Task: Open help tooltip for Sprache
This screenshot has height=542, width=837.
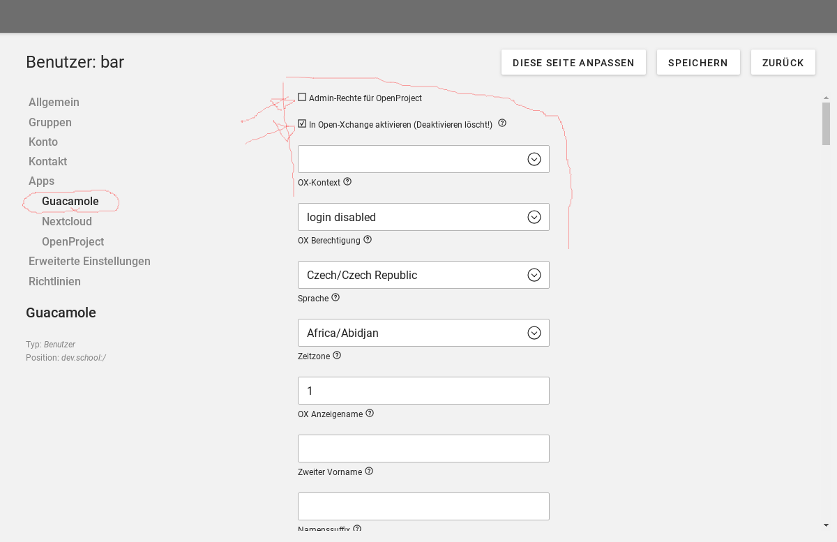Action: point(335,298)
